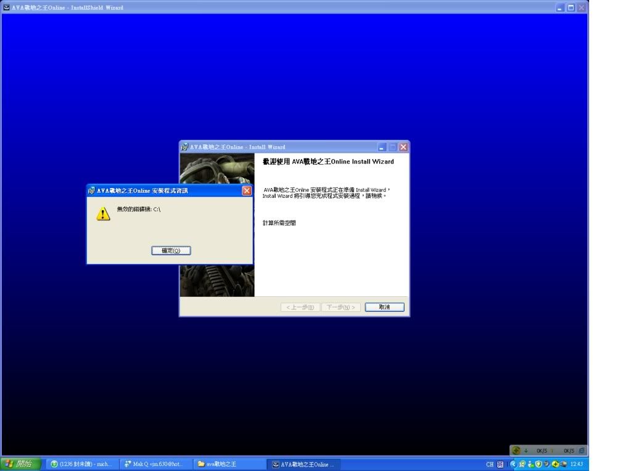Close the 安裝程式資訊 error dialog
This screenshot has height=471, width=631.
[x=247, y=191]
